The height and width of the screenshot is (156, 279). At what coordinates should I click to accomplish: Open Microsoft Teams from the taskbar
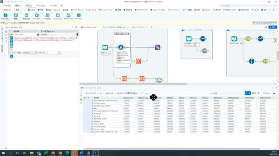(x=75, y=153)
